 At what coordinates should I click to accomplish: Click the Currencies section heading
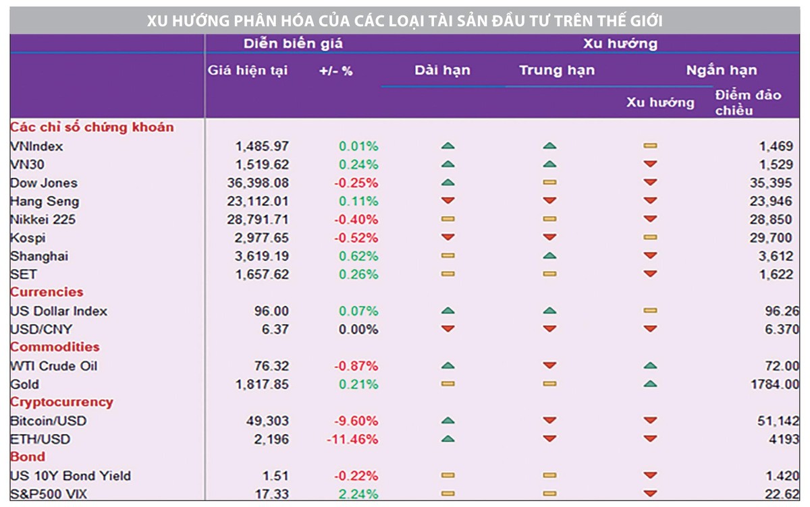click(47, 292)
